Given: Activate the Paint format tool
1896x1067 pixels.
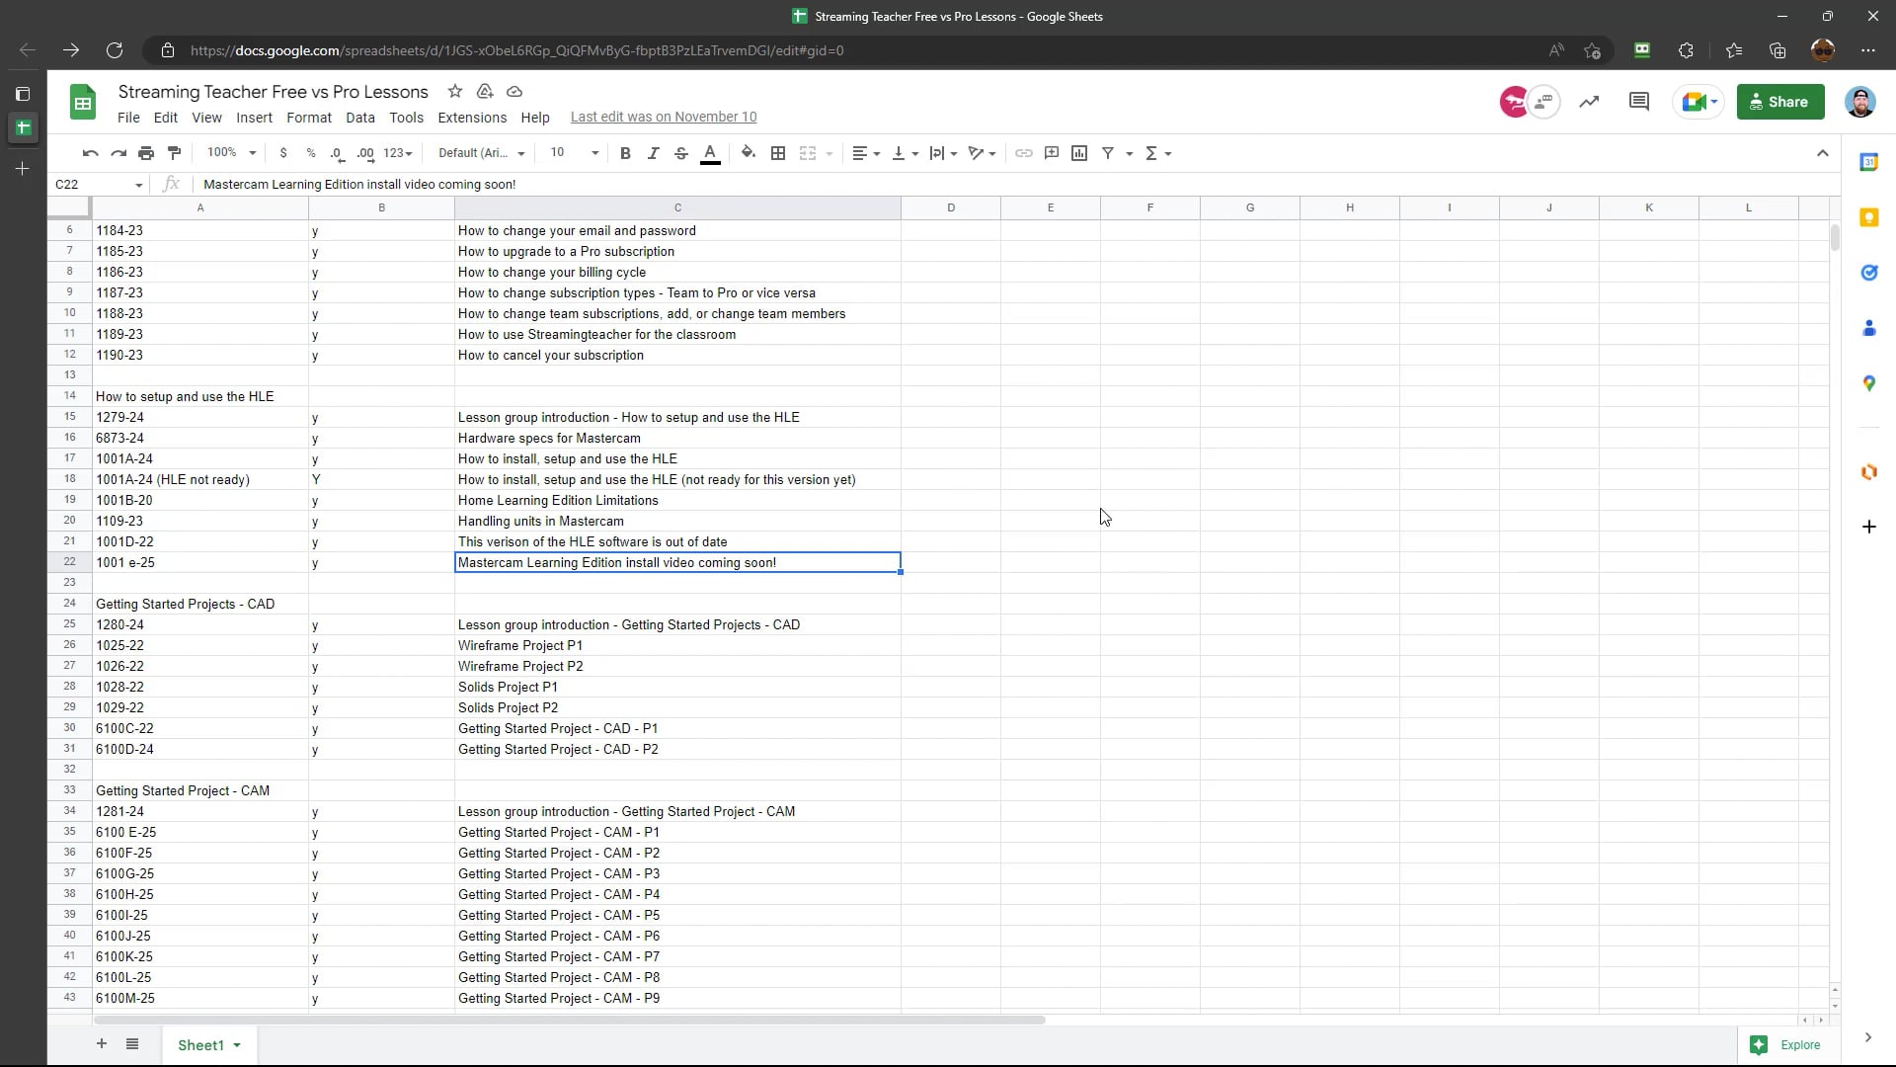Looking at the screenshot, I should [x=175, y=153].
